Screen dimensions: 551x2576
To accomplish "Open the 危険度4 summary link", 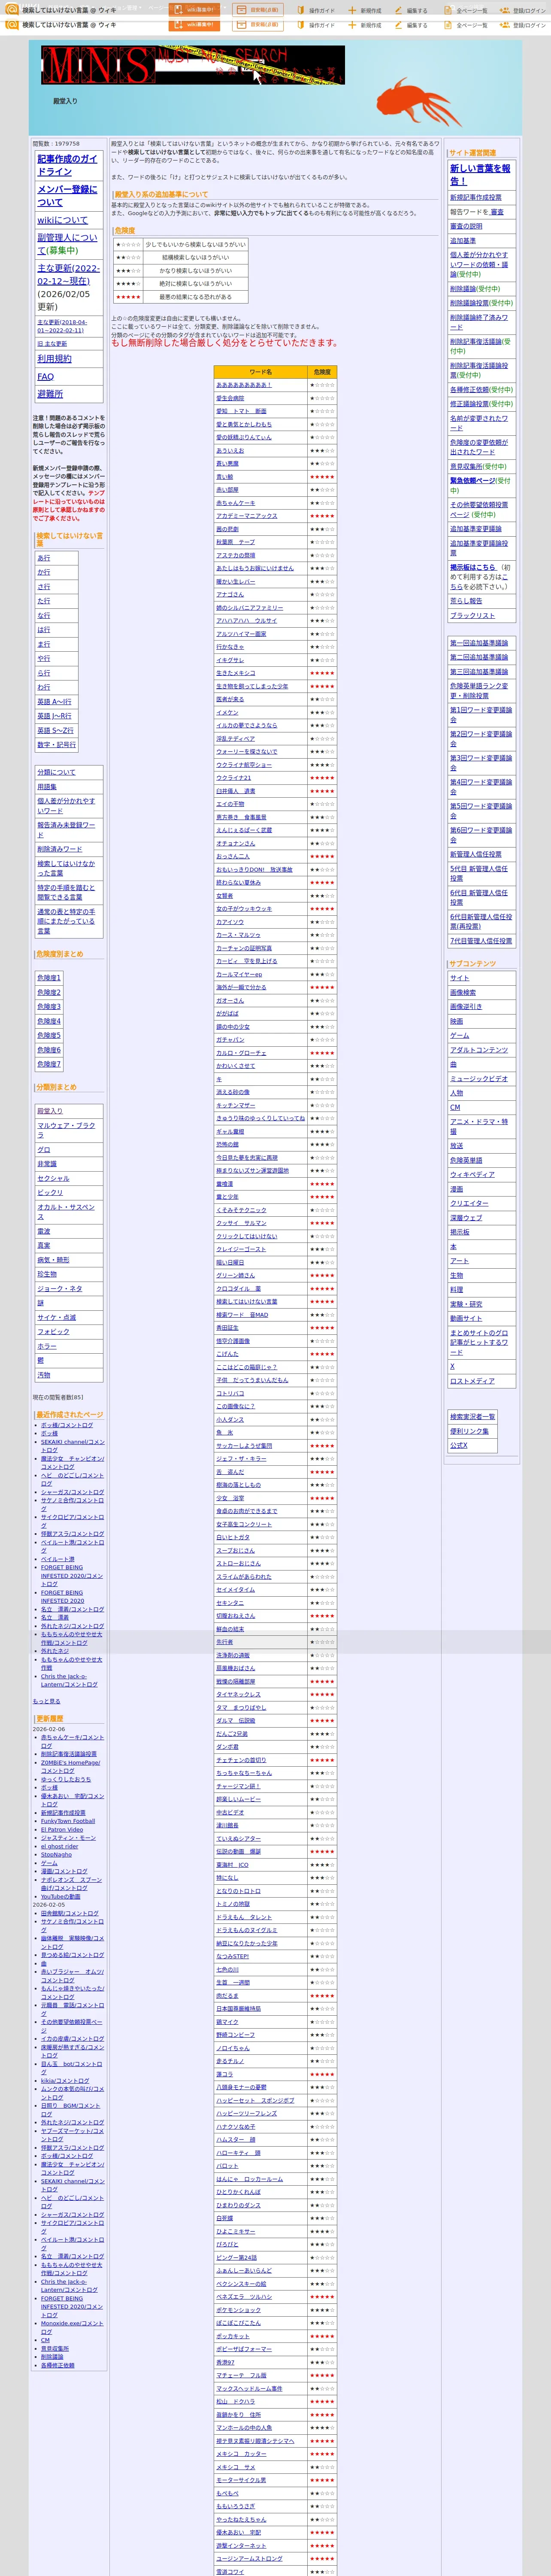I will point(49,1021).
